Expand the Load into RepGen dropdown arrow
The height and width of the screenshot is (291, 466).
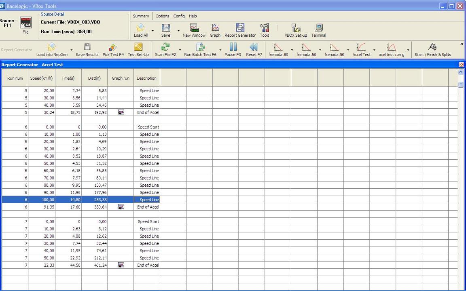pos(72,50)
